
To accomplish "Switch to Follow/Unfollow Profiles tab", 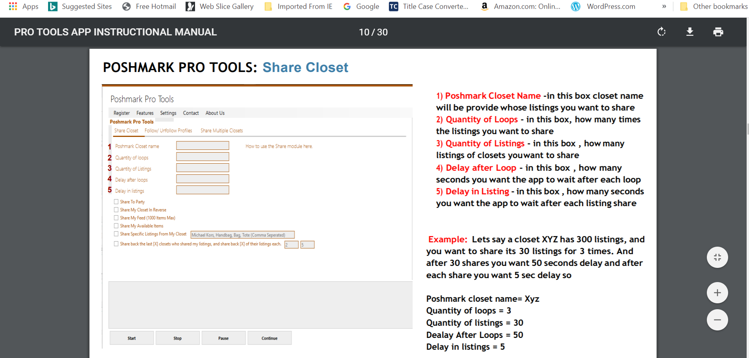I will [168, 131].
